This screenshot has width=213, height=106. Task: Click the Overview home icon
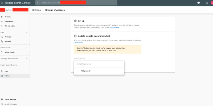[2, 17]
